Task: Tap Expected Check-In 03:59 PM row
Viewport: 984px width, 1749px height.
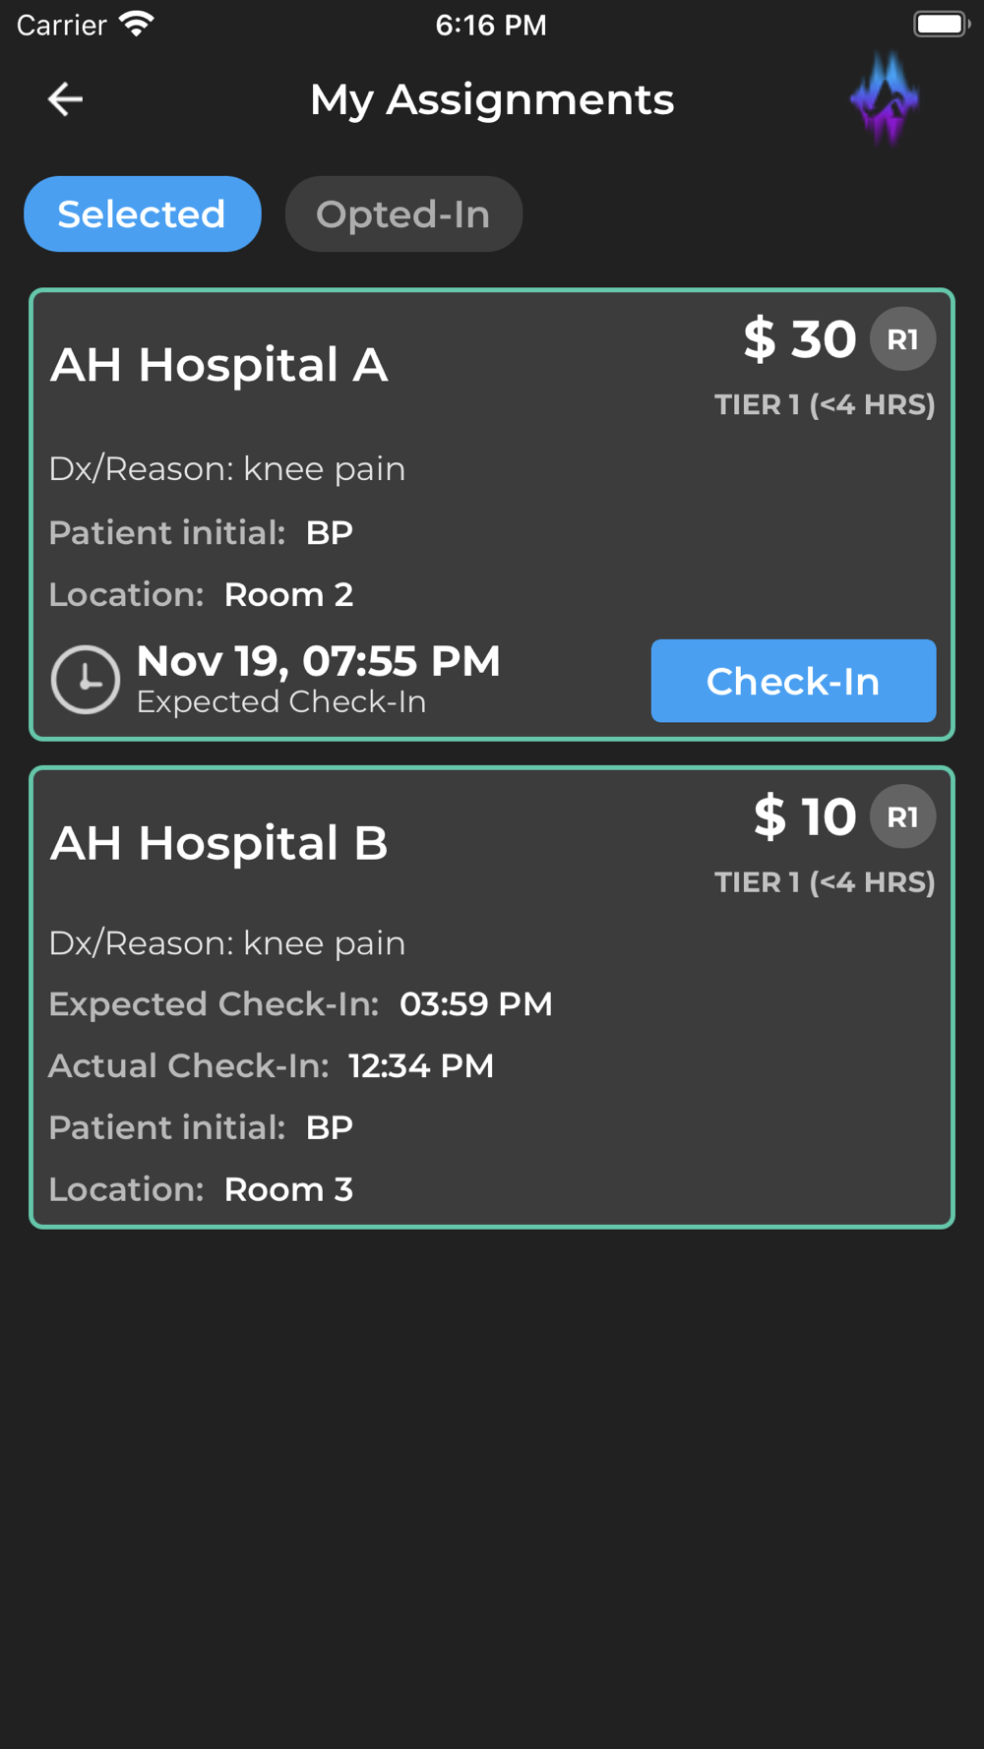Action: click(x=301, y=1003)
